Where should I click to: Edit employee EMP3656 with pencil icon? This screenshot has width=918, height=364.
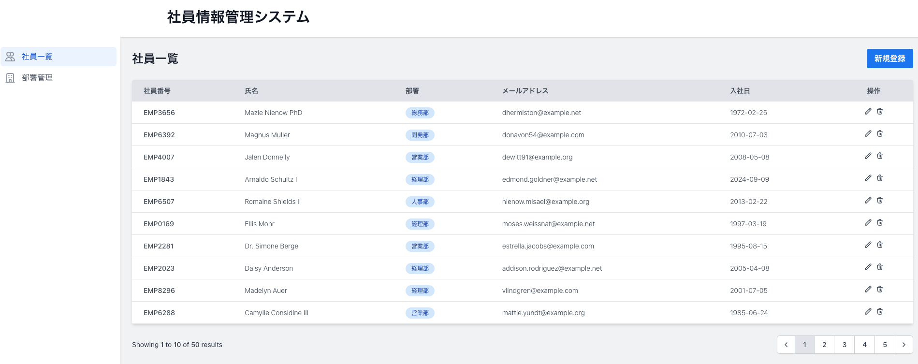(868, 112)
